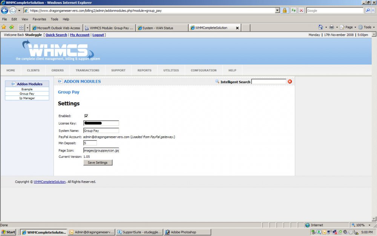
Task: Open Favorites Center star icon
Action: point(4,27)
